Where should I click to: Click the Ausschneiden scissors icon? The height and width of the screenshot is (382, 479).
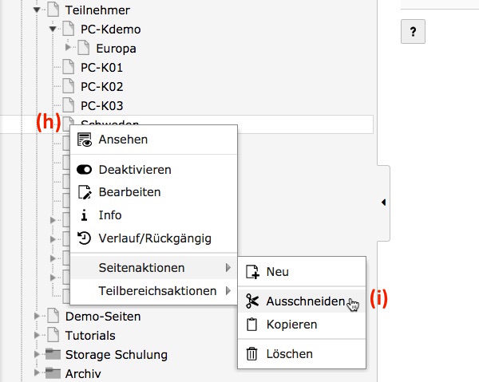252,301
